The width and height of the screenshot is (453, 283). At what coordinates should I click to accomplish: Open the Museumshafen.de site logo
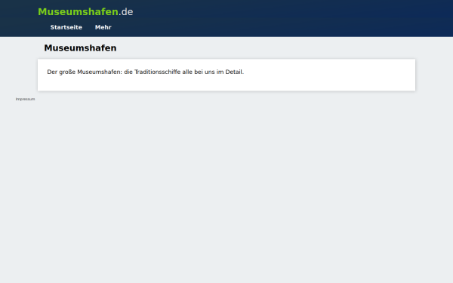(x=85, y=12)
